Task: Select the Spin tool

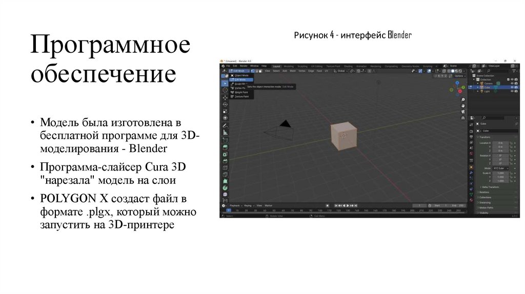Action: (225, 187)
